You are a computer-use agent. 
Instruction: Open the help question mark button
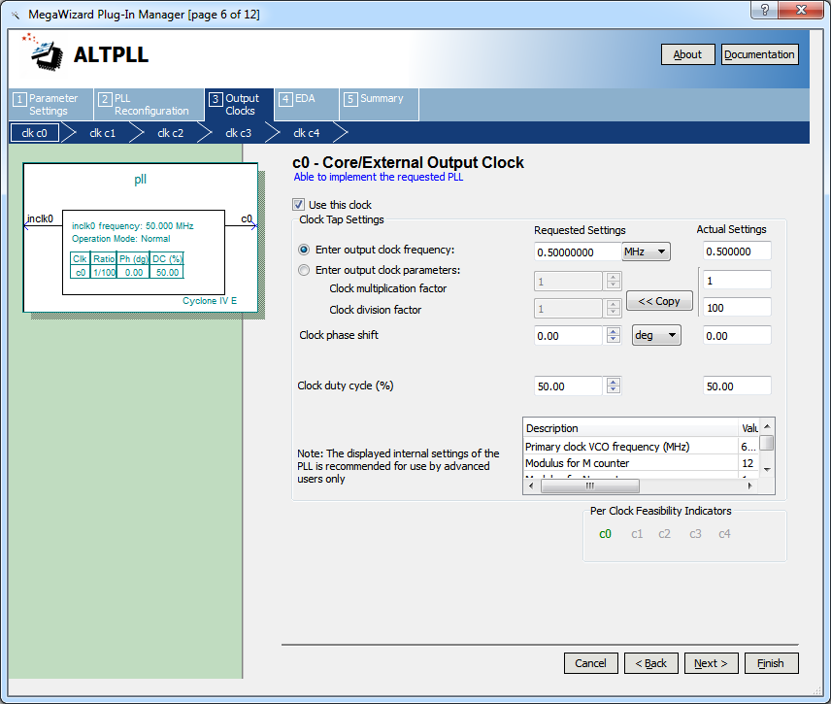[x=765, y=10]
